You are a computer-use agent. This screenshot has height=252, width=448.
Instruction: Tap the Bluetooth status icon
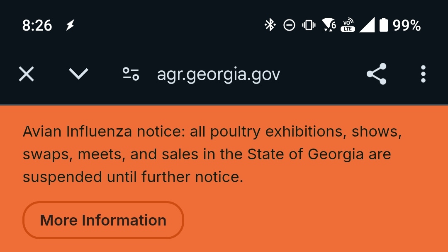(270, 25)
